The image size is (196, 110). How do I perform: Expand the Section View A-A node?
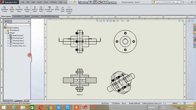click(x=8, y=46)
